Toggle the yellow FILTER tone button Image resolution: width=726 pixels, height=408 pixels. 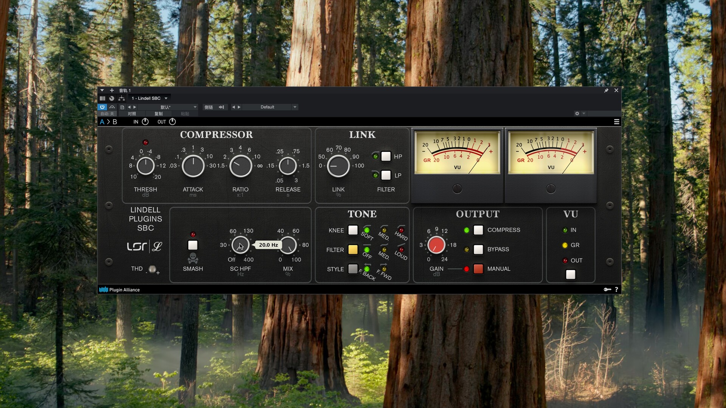[x=353, y=250]
